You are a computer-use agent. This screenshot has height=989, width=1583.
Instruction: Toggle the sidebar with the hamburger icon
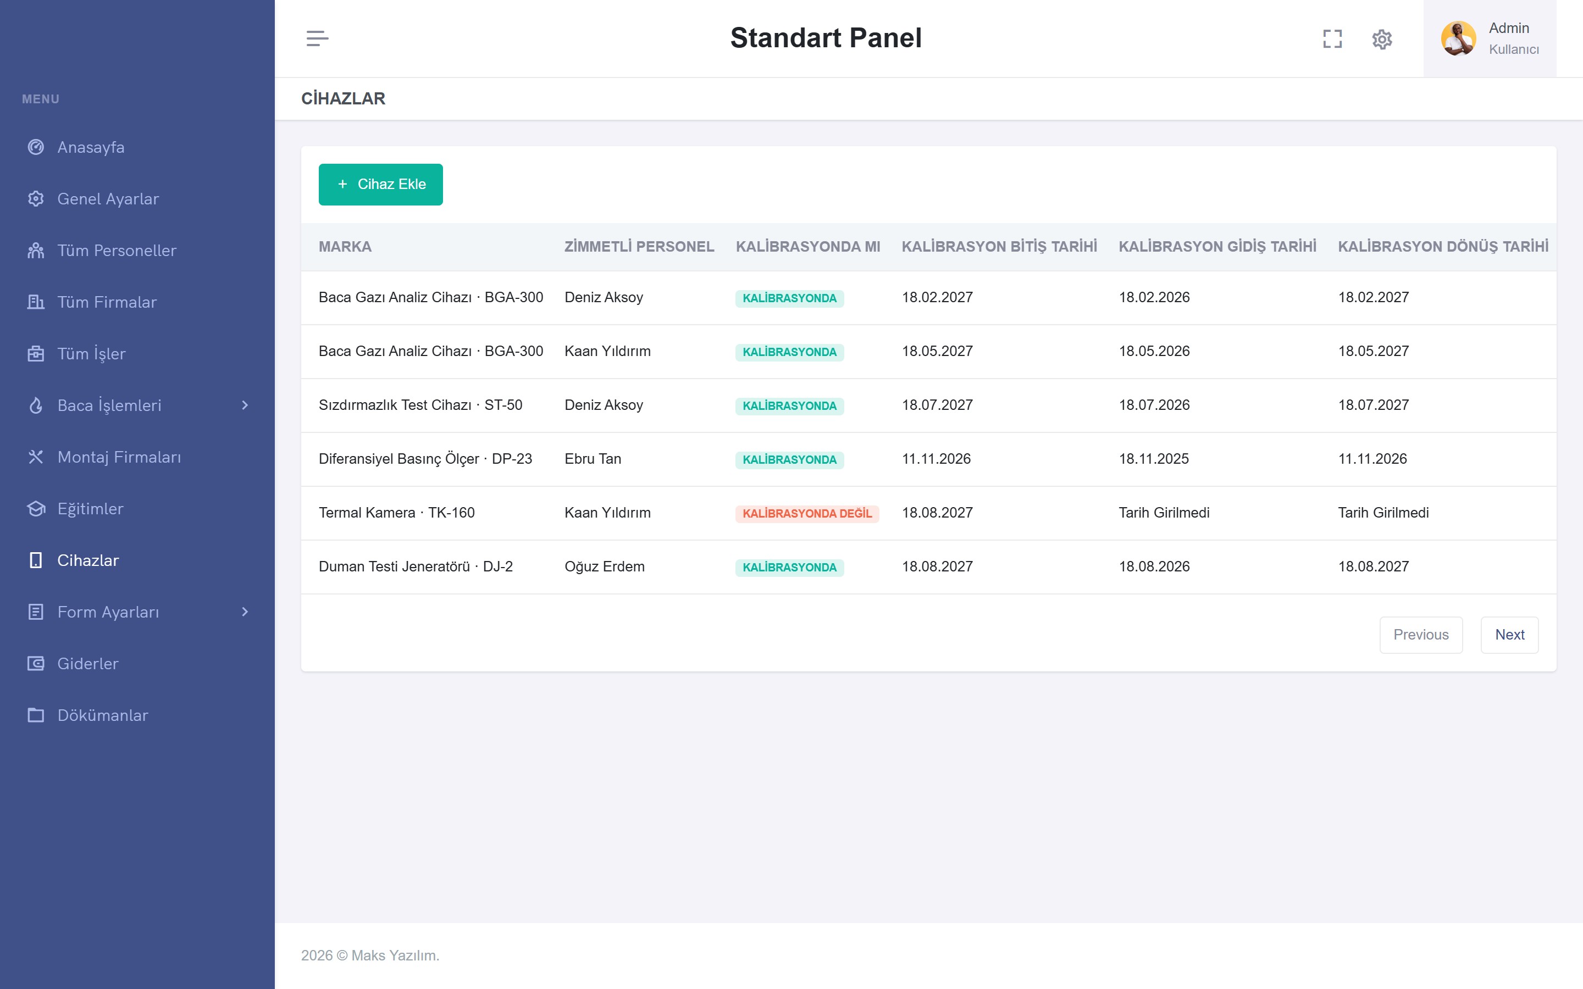coord(317,38)
